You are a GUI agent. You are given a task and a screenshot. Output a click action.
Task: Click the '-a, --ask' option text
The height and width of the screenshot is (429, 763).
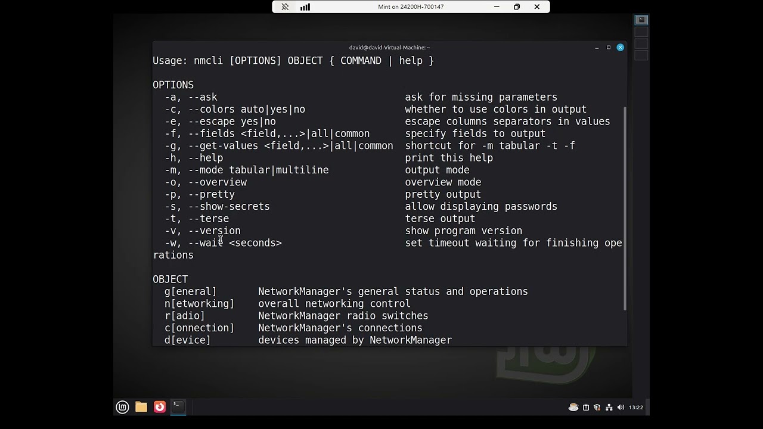click(191, 97)
